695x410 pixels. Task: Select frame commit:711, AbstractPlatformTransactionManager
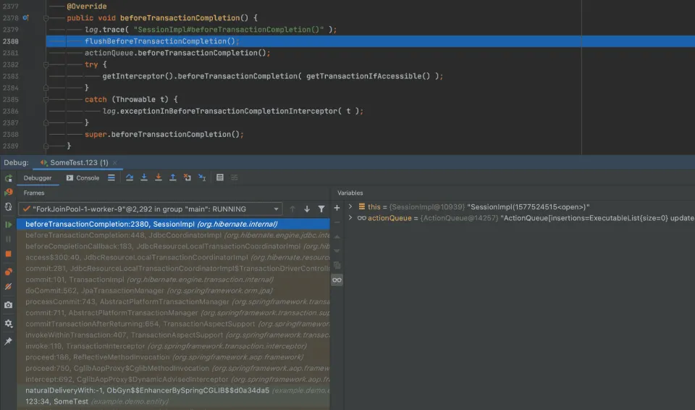173,313
